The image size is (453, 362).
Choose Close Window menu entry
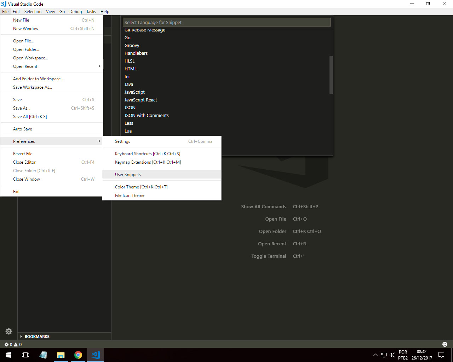(x=52, y=179)
